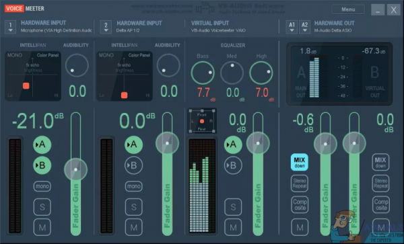The image size is (404, 244).
Task: Open the Menu button
Action: (348, 9)
